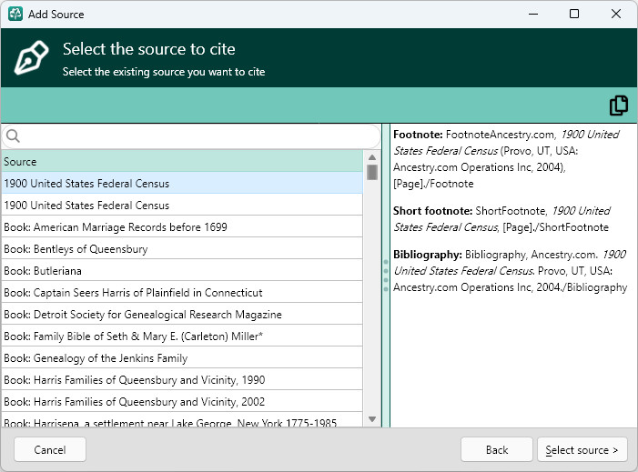This screenshot has height=472, width=638.
Task: Click the copy citation icon
Action: coord(619,105)
